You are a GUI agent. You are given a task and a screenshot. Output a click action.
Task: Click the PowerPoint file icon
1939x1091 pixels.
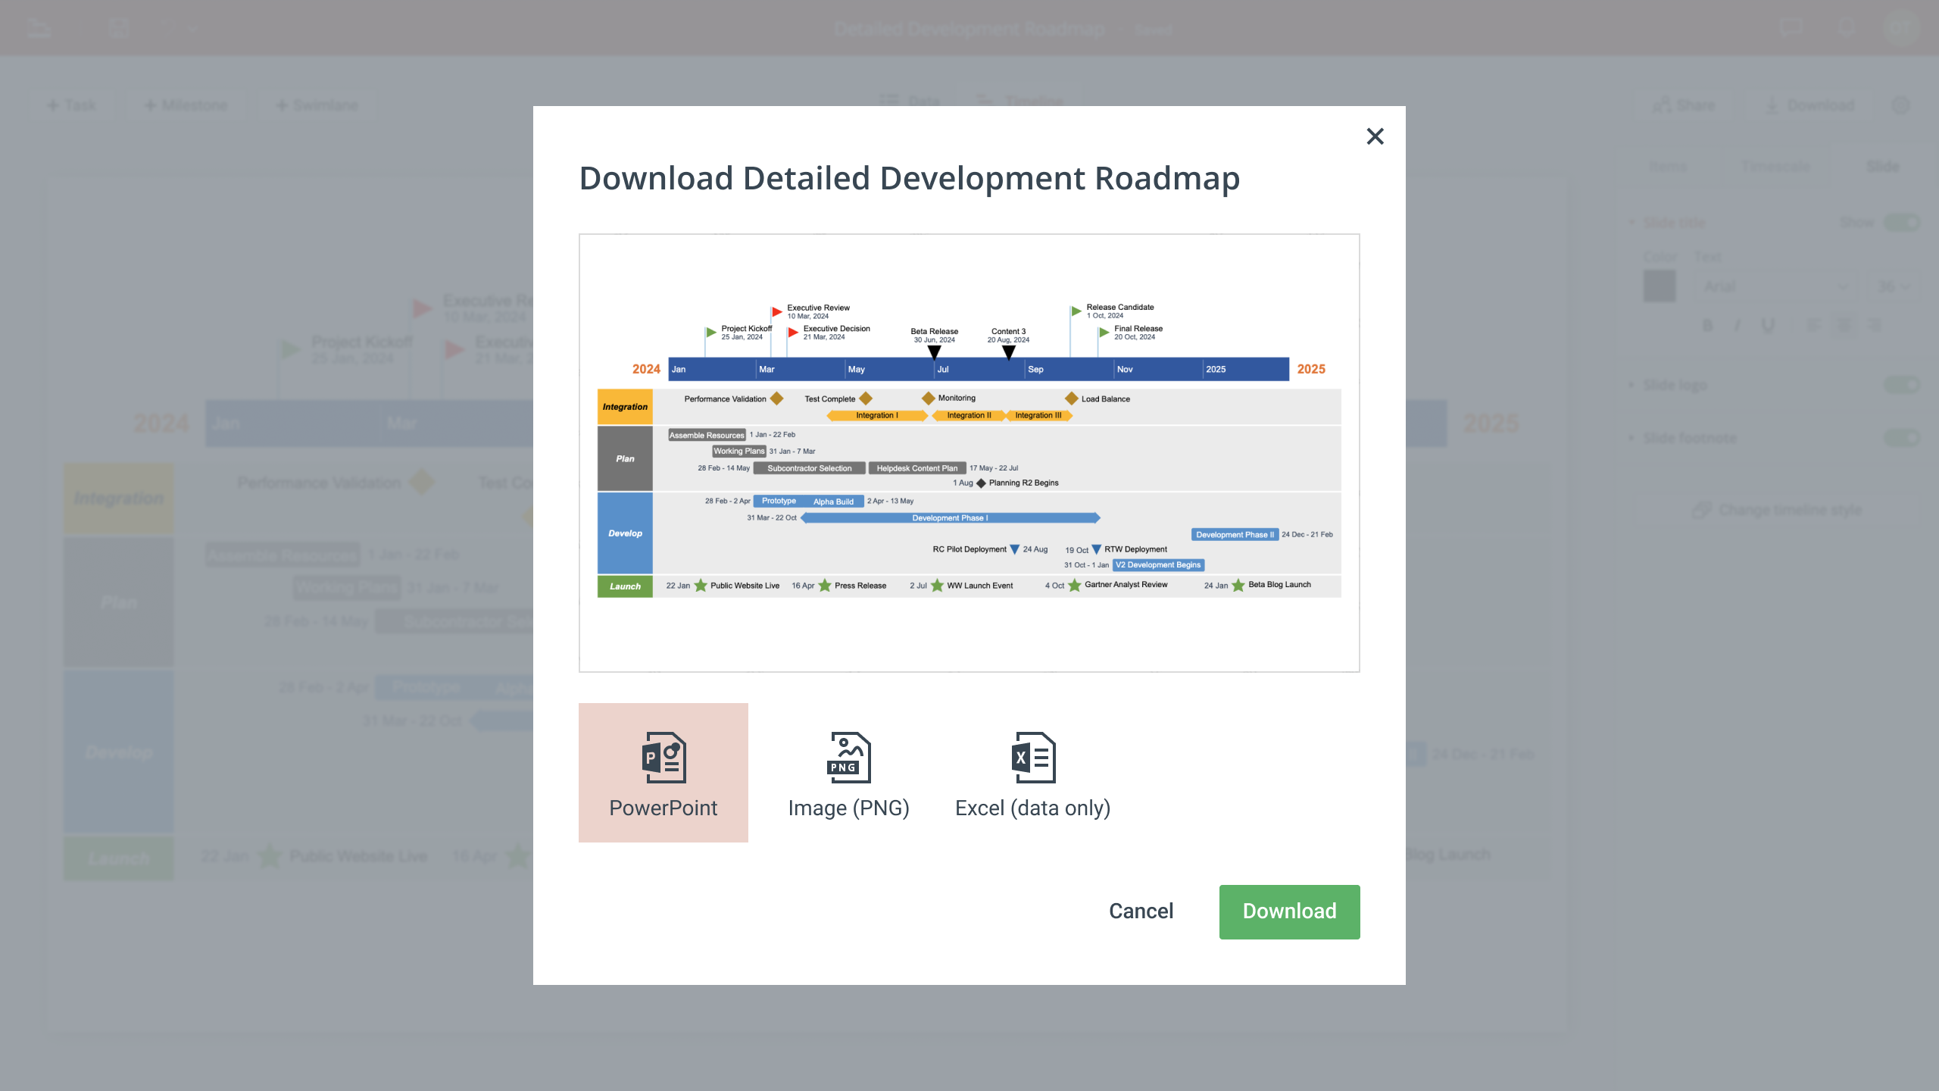click(x=664, y=755)
